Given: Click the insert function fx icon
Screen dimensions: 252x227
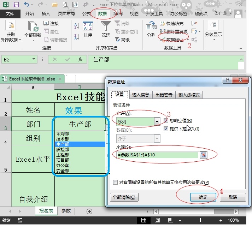Looking at the screenshot, I should [80, 59].
